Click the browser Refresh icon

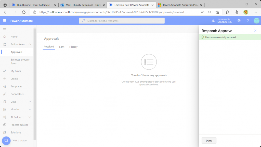(x=24, y=12)
